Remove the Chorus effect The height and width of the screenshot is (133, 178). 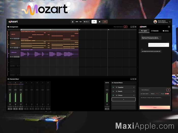click(x=134, y=95)
